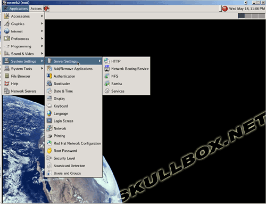
Task: Click the Network Servers icon
Action: pyautogui.click(x=7, y=91)
